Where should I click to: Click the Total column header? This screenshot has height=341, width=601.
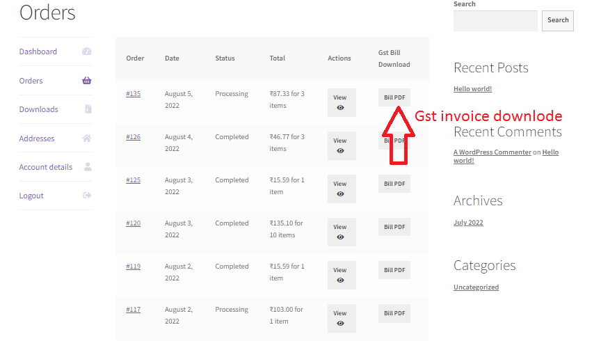(277, 58)
